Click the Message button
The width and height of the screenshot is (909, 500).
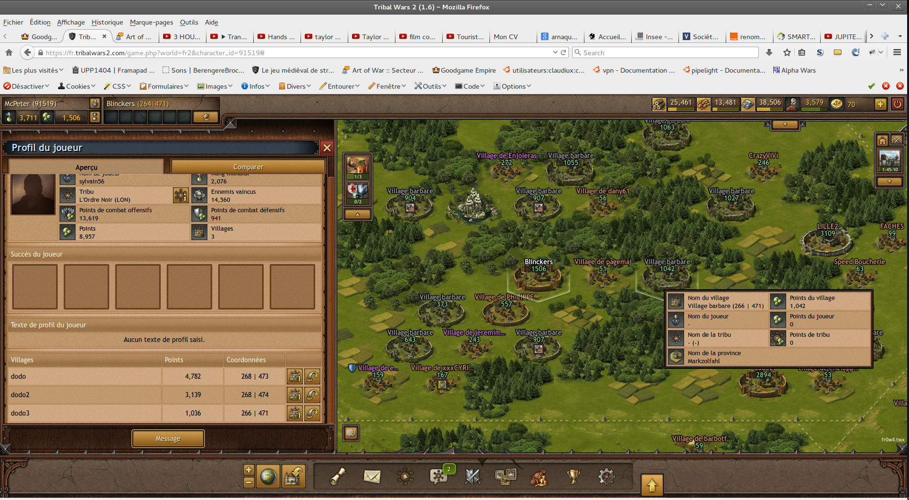point(168,439)
